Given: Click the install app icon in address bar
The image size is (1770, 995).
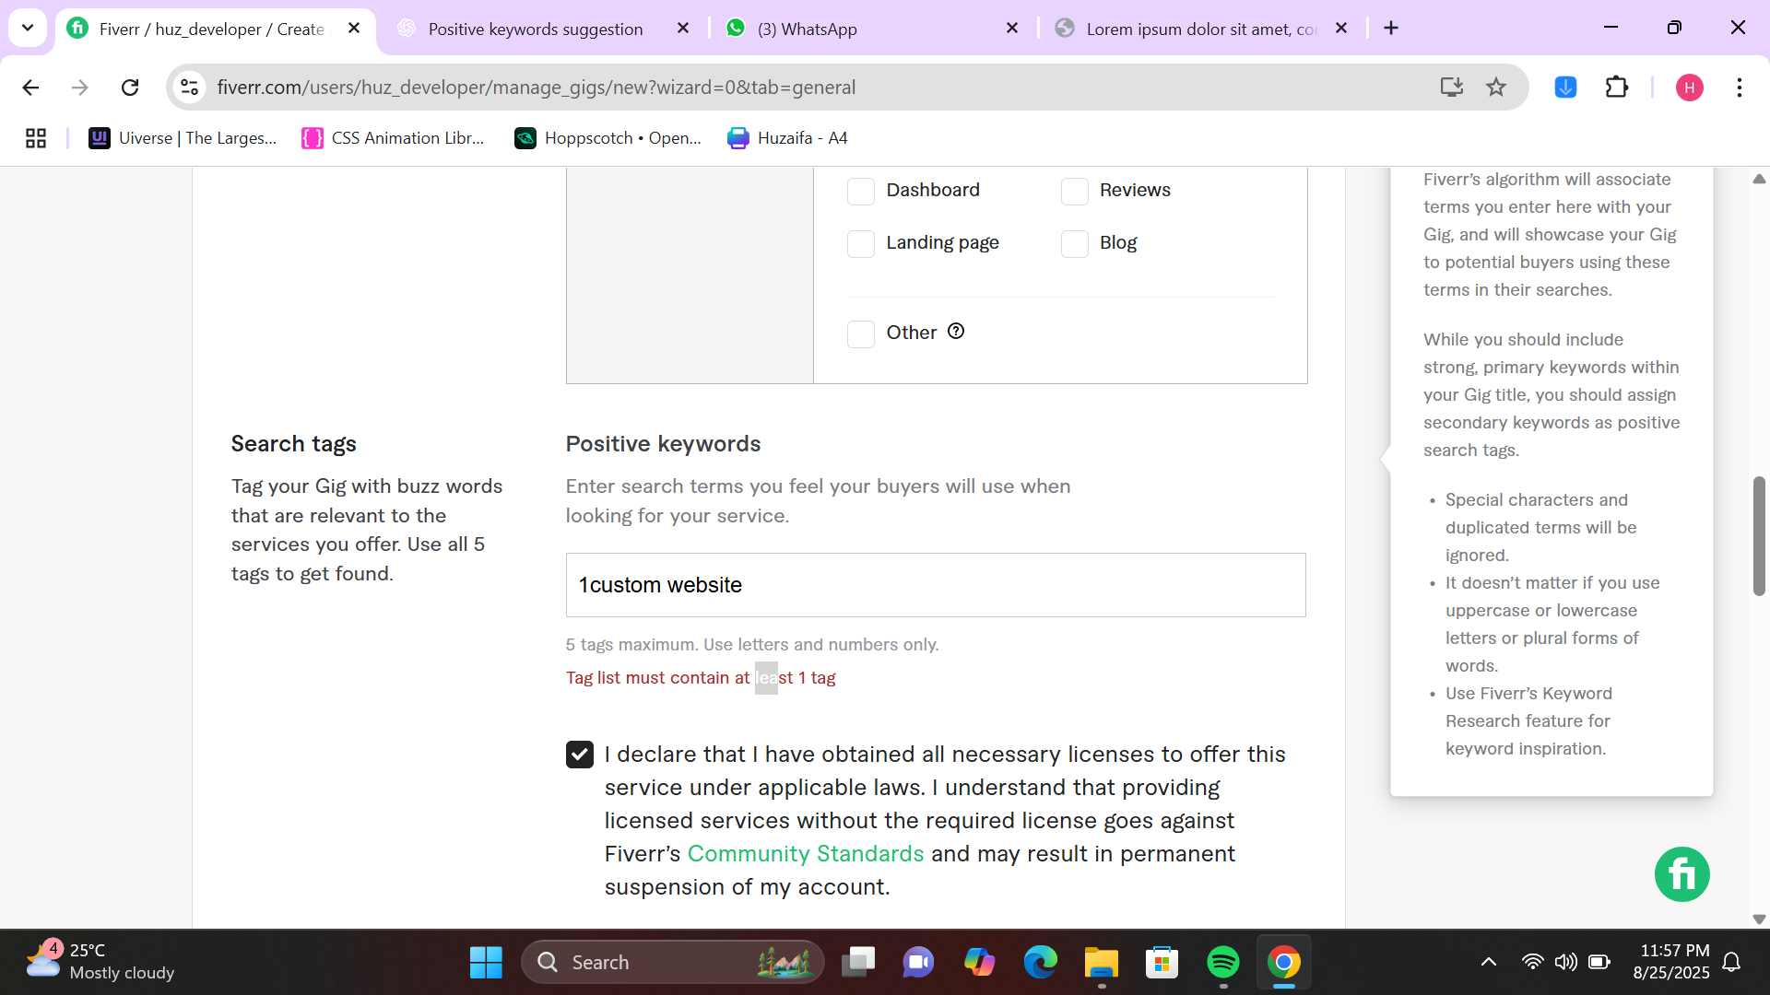Looking at the screenshot, I should click(x=1451, y=88).
